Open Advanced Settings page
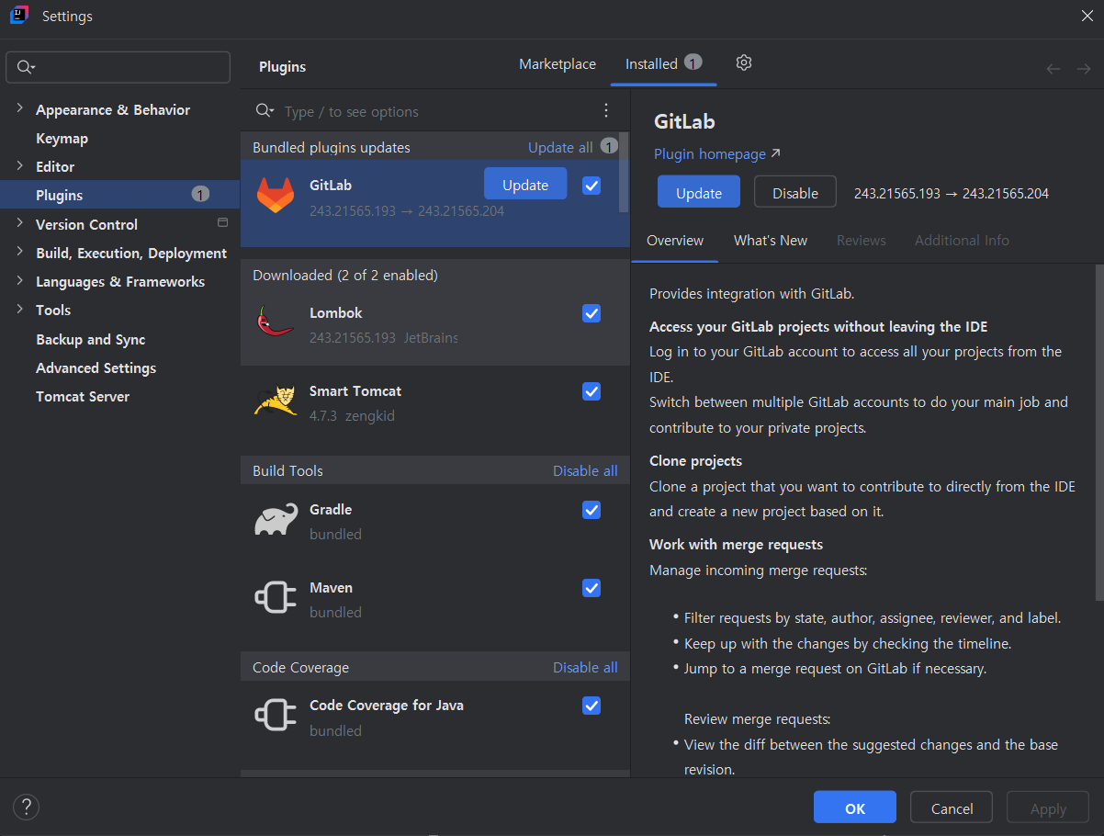The height and width of the screenshot is (836, 1104). tap(96, 367)
